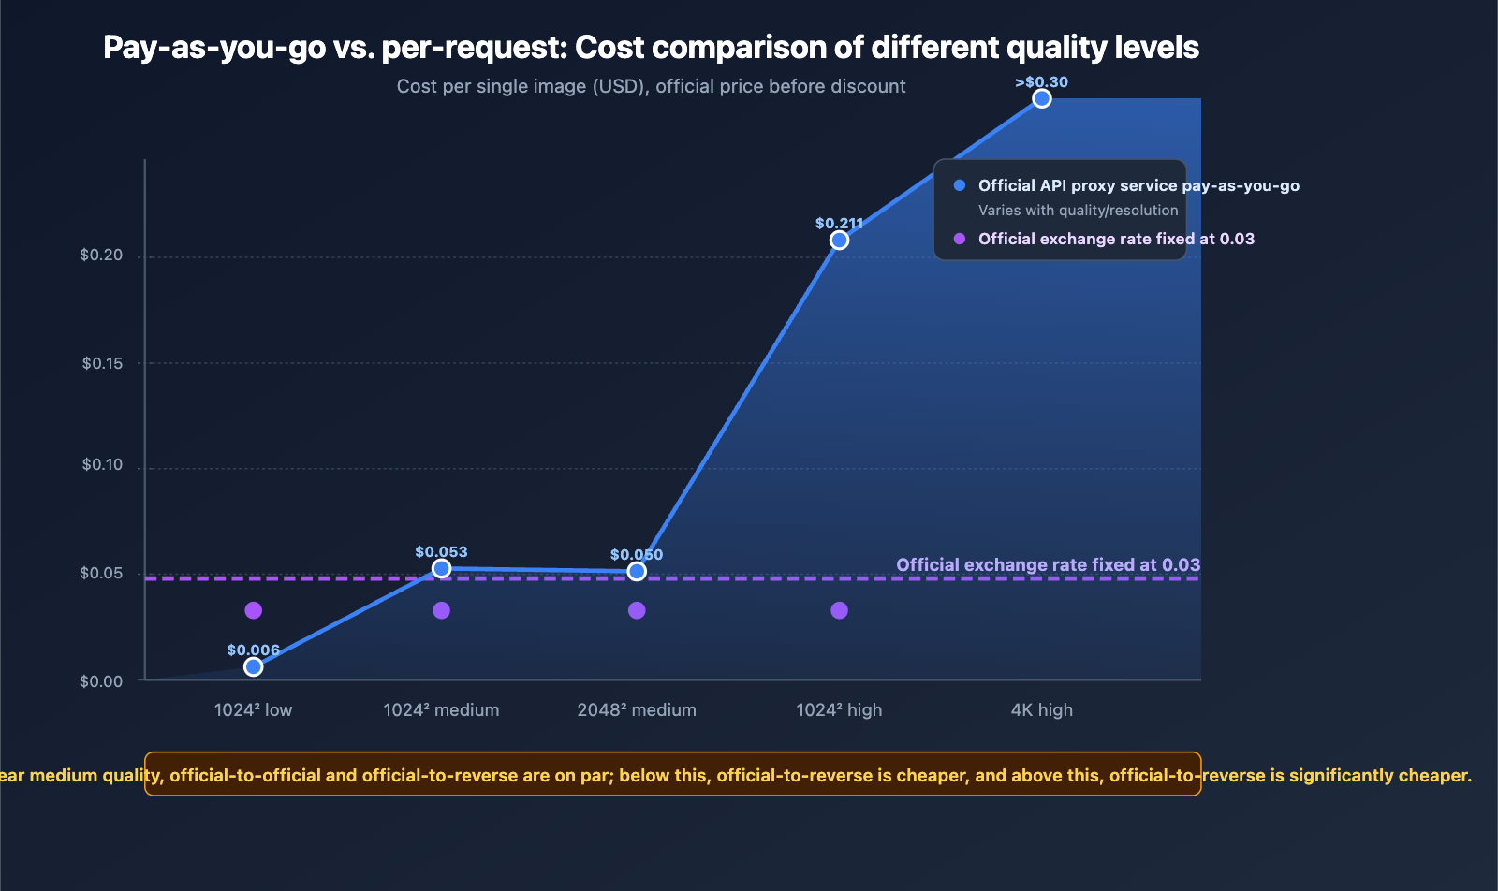Viewport: 1498px width, 891px height.
Task: Click the blue data point labeled $0.050
Action: click(x=637, y=571)
